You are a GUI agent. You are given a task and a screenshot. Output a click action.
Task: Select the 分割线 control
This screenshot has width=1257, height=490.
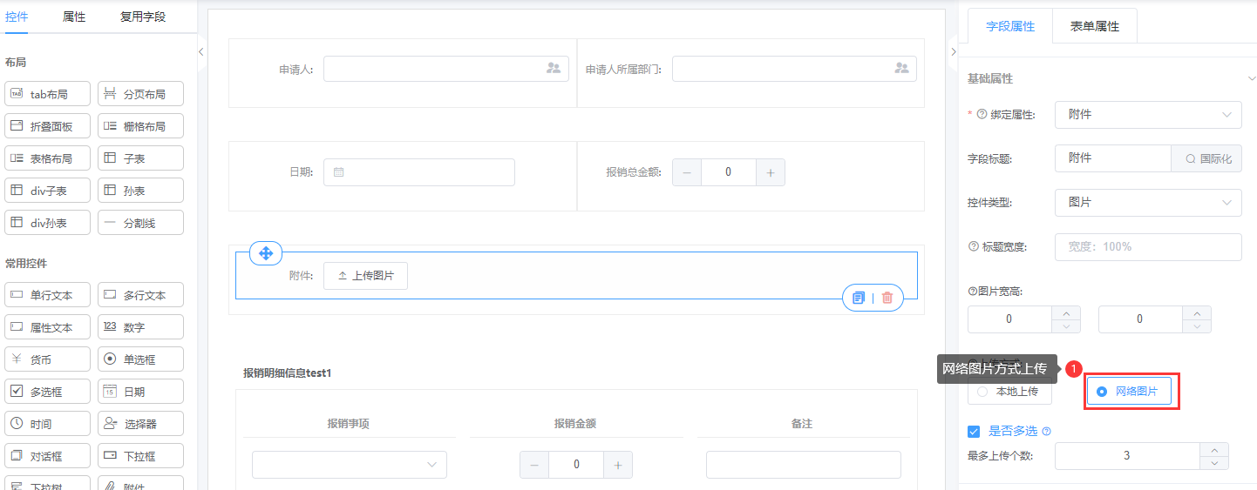[x=140, y=223]
